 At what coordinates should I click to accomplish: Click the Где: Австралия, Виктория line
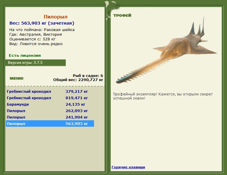pos(36,35)
